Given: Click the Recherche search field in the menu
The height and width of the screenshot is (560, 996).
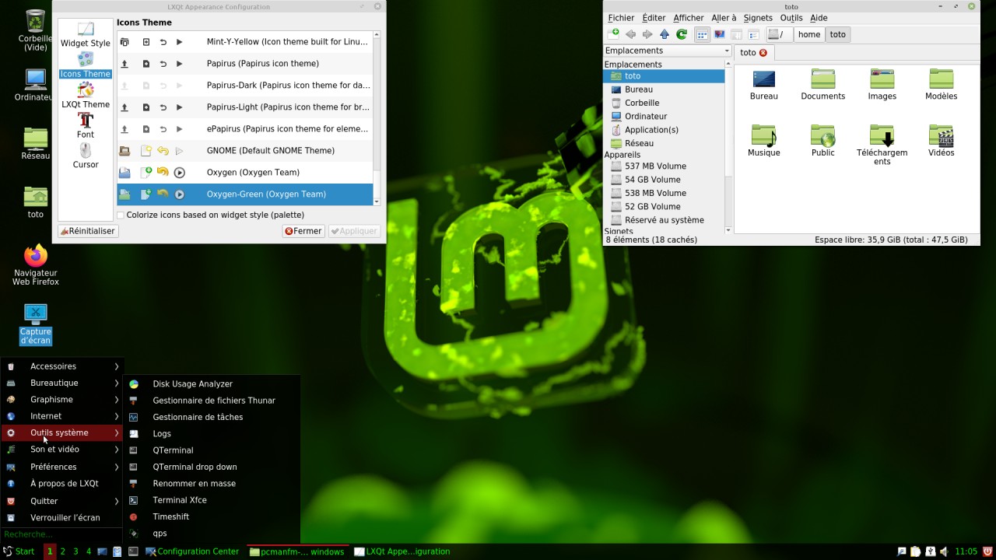Looking at the screenshot, I should 61,534.
